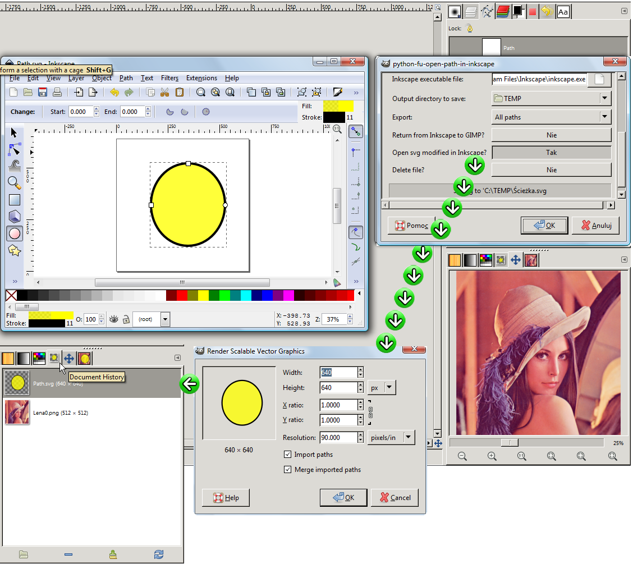Viewport: 633px width, 564px height.
Task: Click Inkscape import icon
Action: pos(79,93)
